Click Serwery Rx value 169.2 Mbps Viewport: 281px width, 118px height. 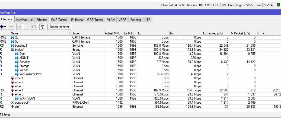pyautogui.click(x=194, y=62)
